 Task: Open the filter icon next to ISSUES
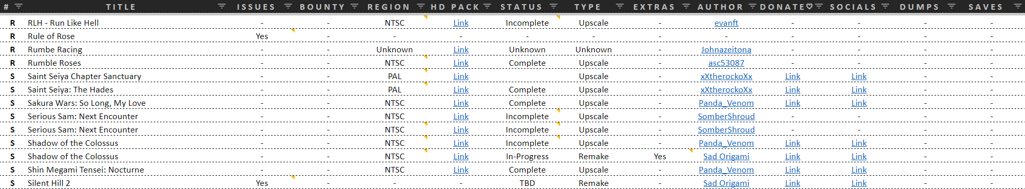tap(288, 7)
